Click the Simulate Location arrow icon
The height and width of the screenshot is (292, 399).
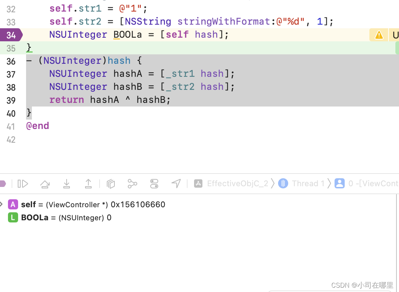(176, 184)
